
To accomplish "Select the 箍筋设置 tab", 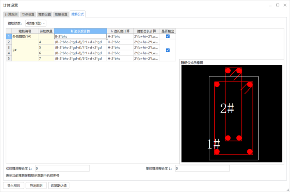I will (x=45, y=14).
